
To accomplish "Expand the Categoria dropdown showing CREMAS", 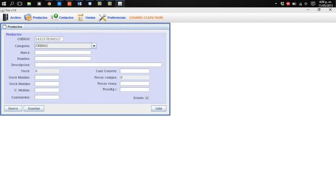I will point(94,46).
